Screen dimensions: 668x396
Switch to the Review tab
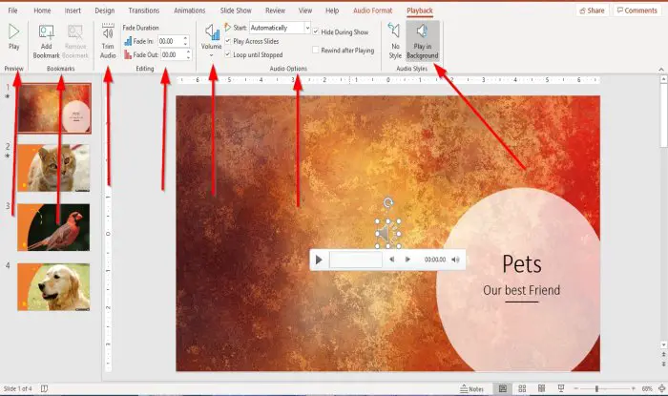coord(275,10)
